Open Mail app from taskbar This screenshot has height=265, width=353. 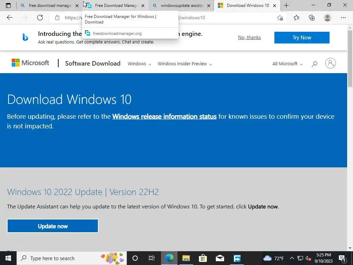pyautogui.click(x=220, y=258)
